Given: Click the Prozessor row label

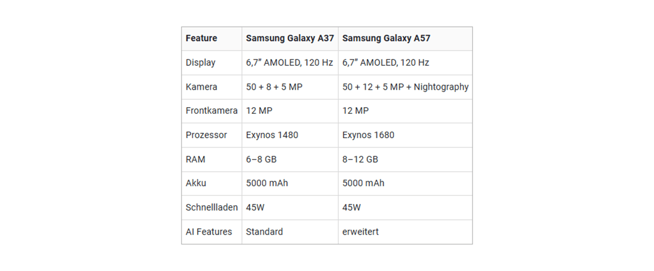Looking at the screenshot, I should [x=206, y=135].
